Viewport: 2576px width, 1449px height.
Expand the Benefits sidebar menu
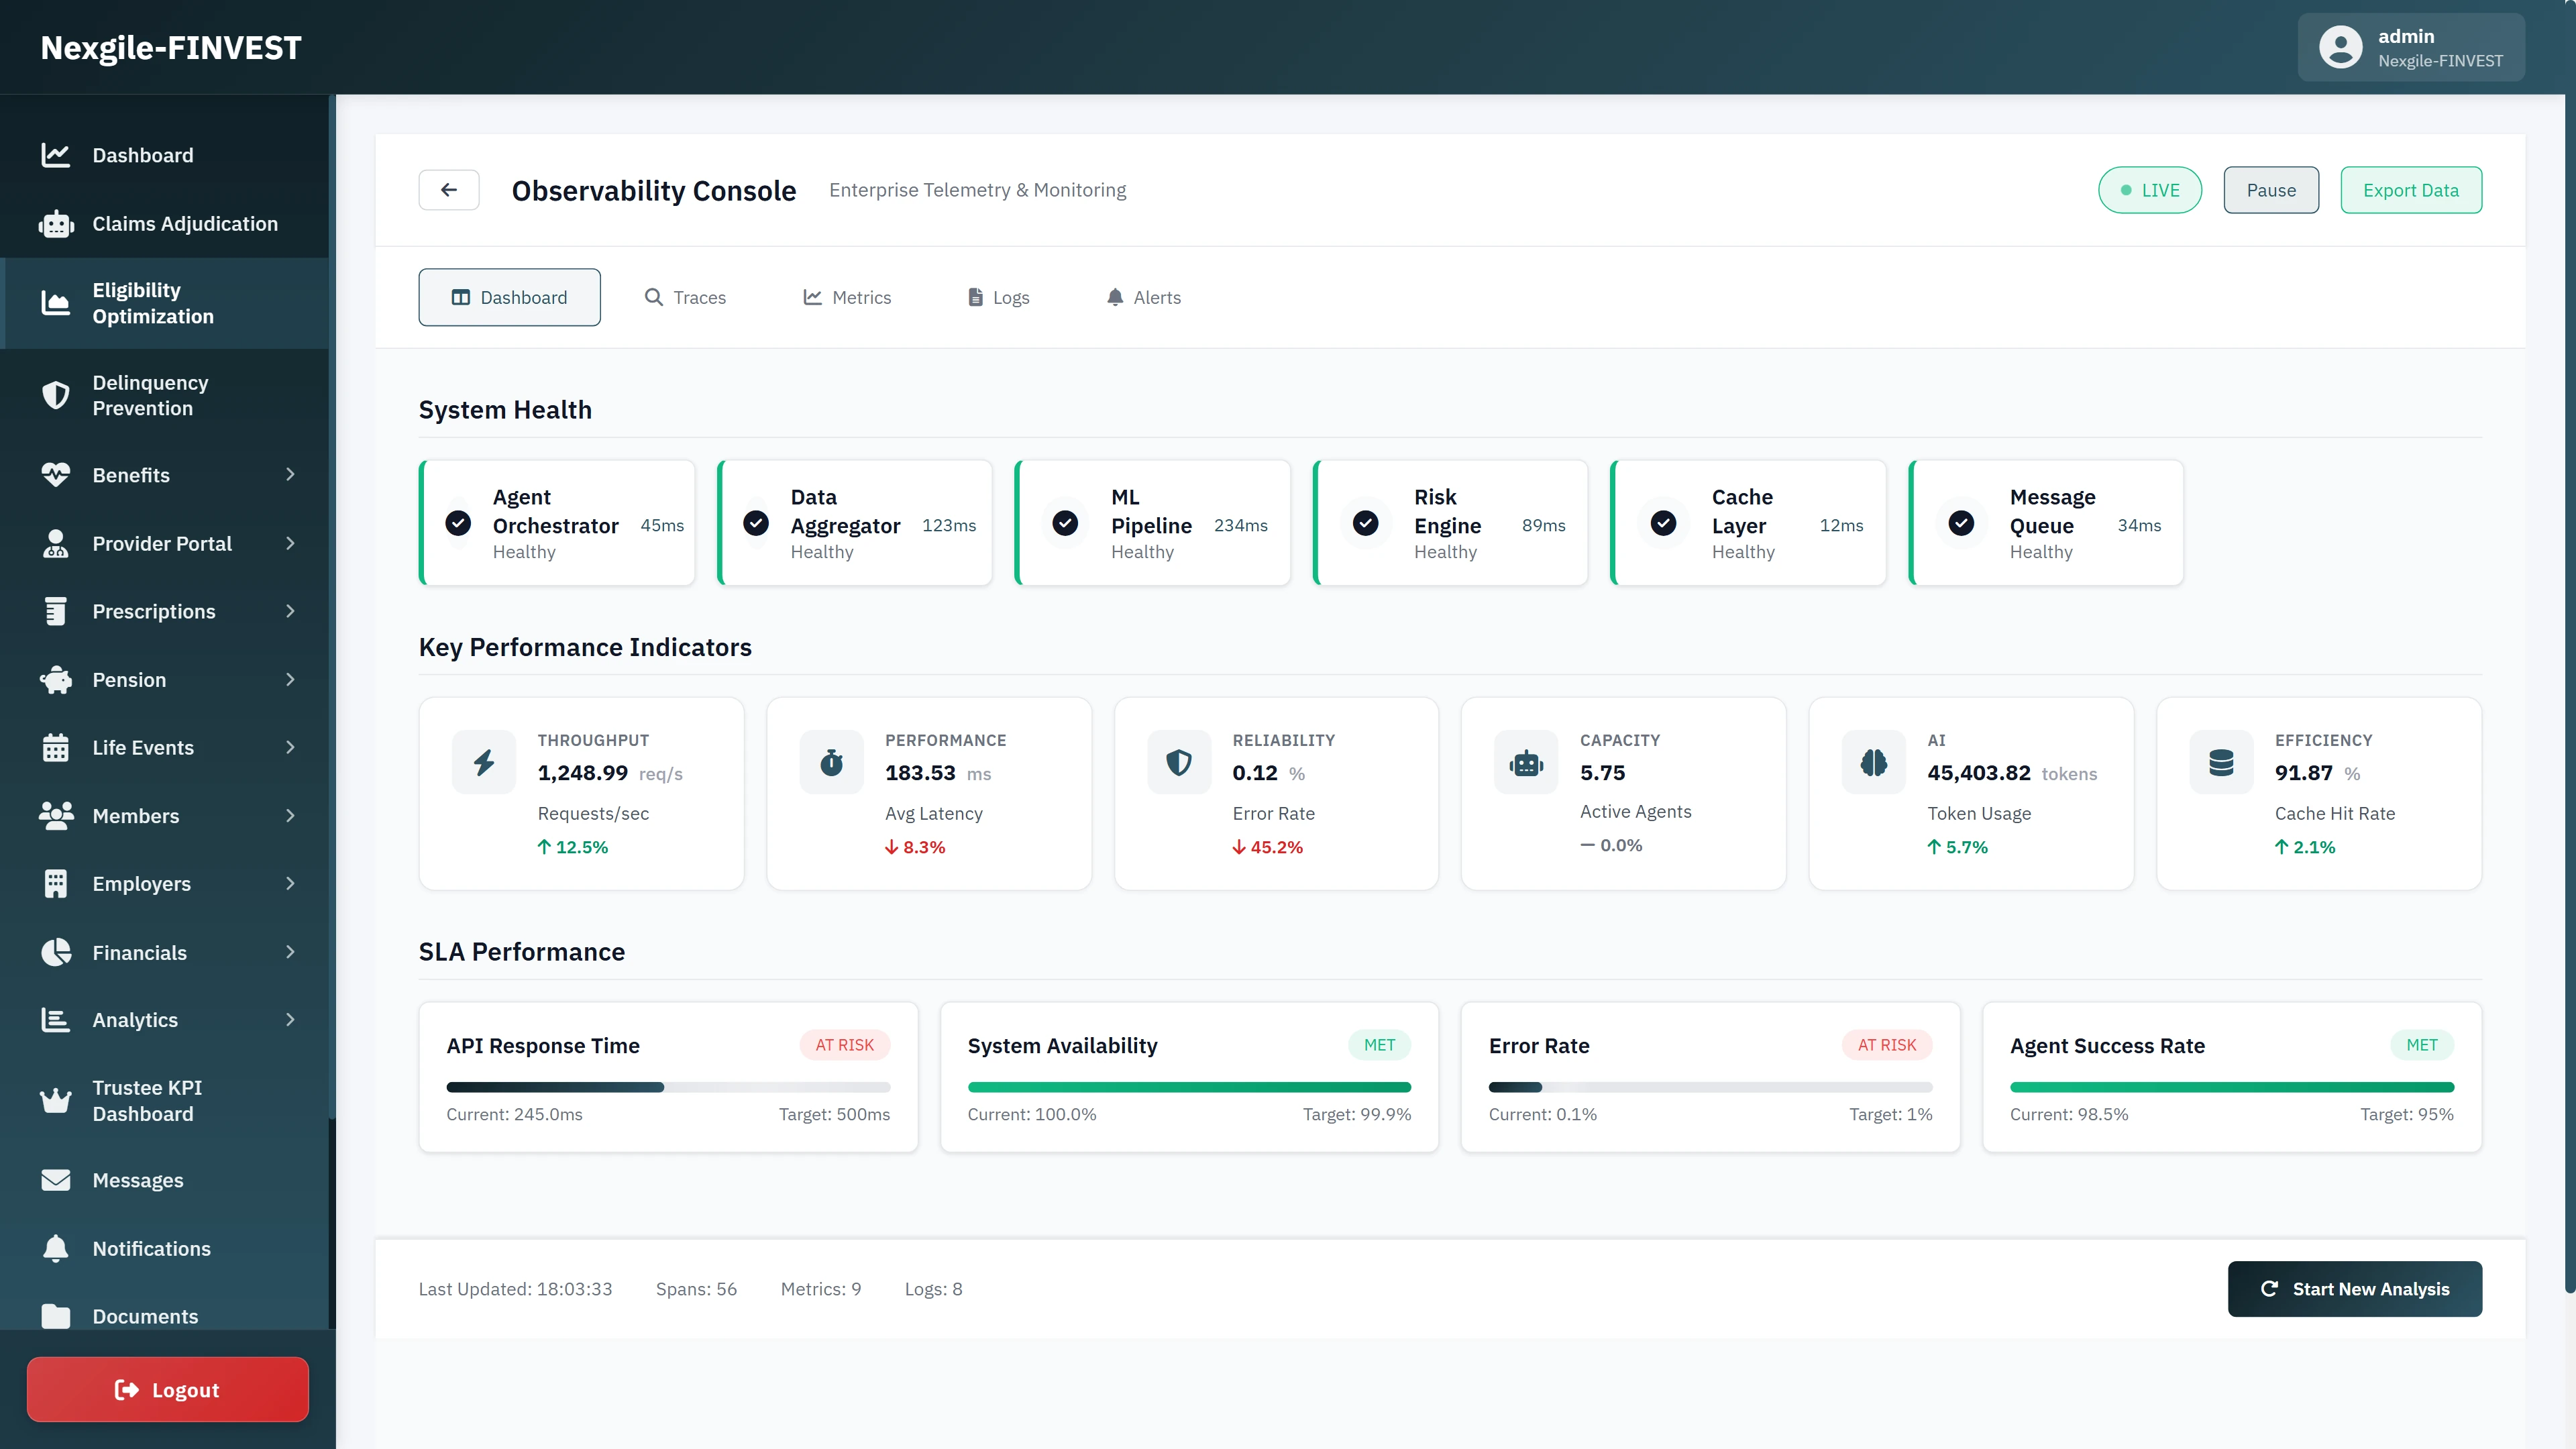pyautogui.click(x=290, y=474)
